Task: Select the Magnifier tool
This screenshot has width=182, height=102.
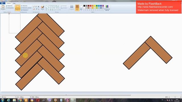Action: tap(38, 9)
